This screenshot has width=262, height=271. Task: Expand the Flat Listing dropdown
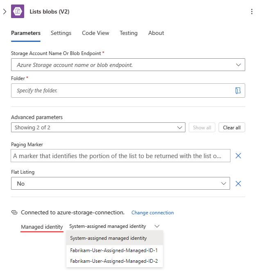coord(223,184)
